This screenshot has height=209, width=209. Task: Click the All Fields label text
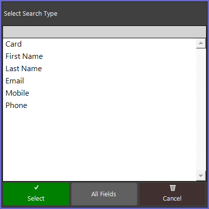tap(104, 194)
